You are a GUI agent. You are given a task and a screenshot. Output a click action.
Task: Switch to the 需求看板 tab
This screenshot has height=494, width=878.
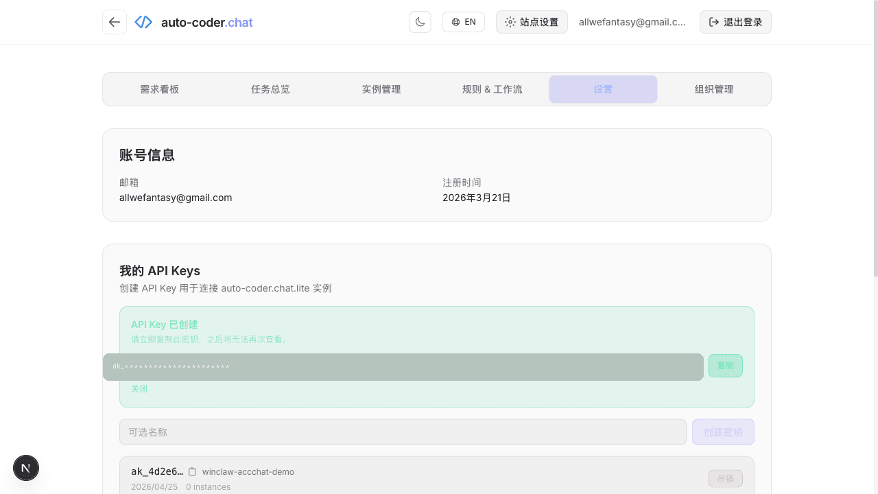(159, 89)
